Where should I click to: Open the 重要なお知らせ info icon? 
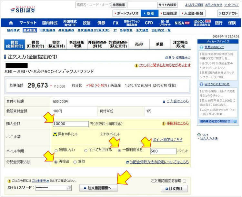(x=201, y=47)
